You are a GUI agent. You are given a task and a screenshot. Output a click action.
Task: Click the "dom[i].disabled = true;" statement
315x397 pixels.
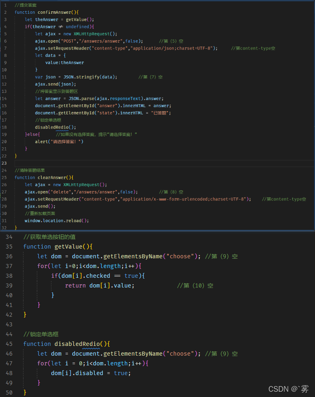[x=91, y=373]
